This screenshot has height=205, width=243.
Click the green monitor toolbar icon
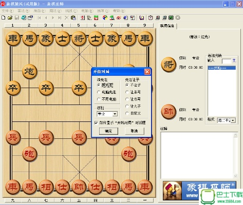[171, 18]
